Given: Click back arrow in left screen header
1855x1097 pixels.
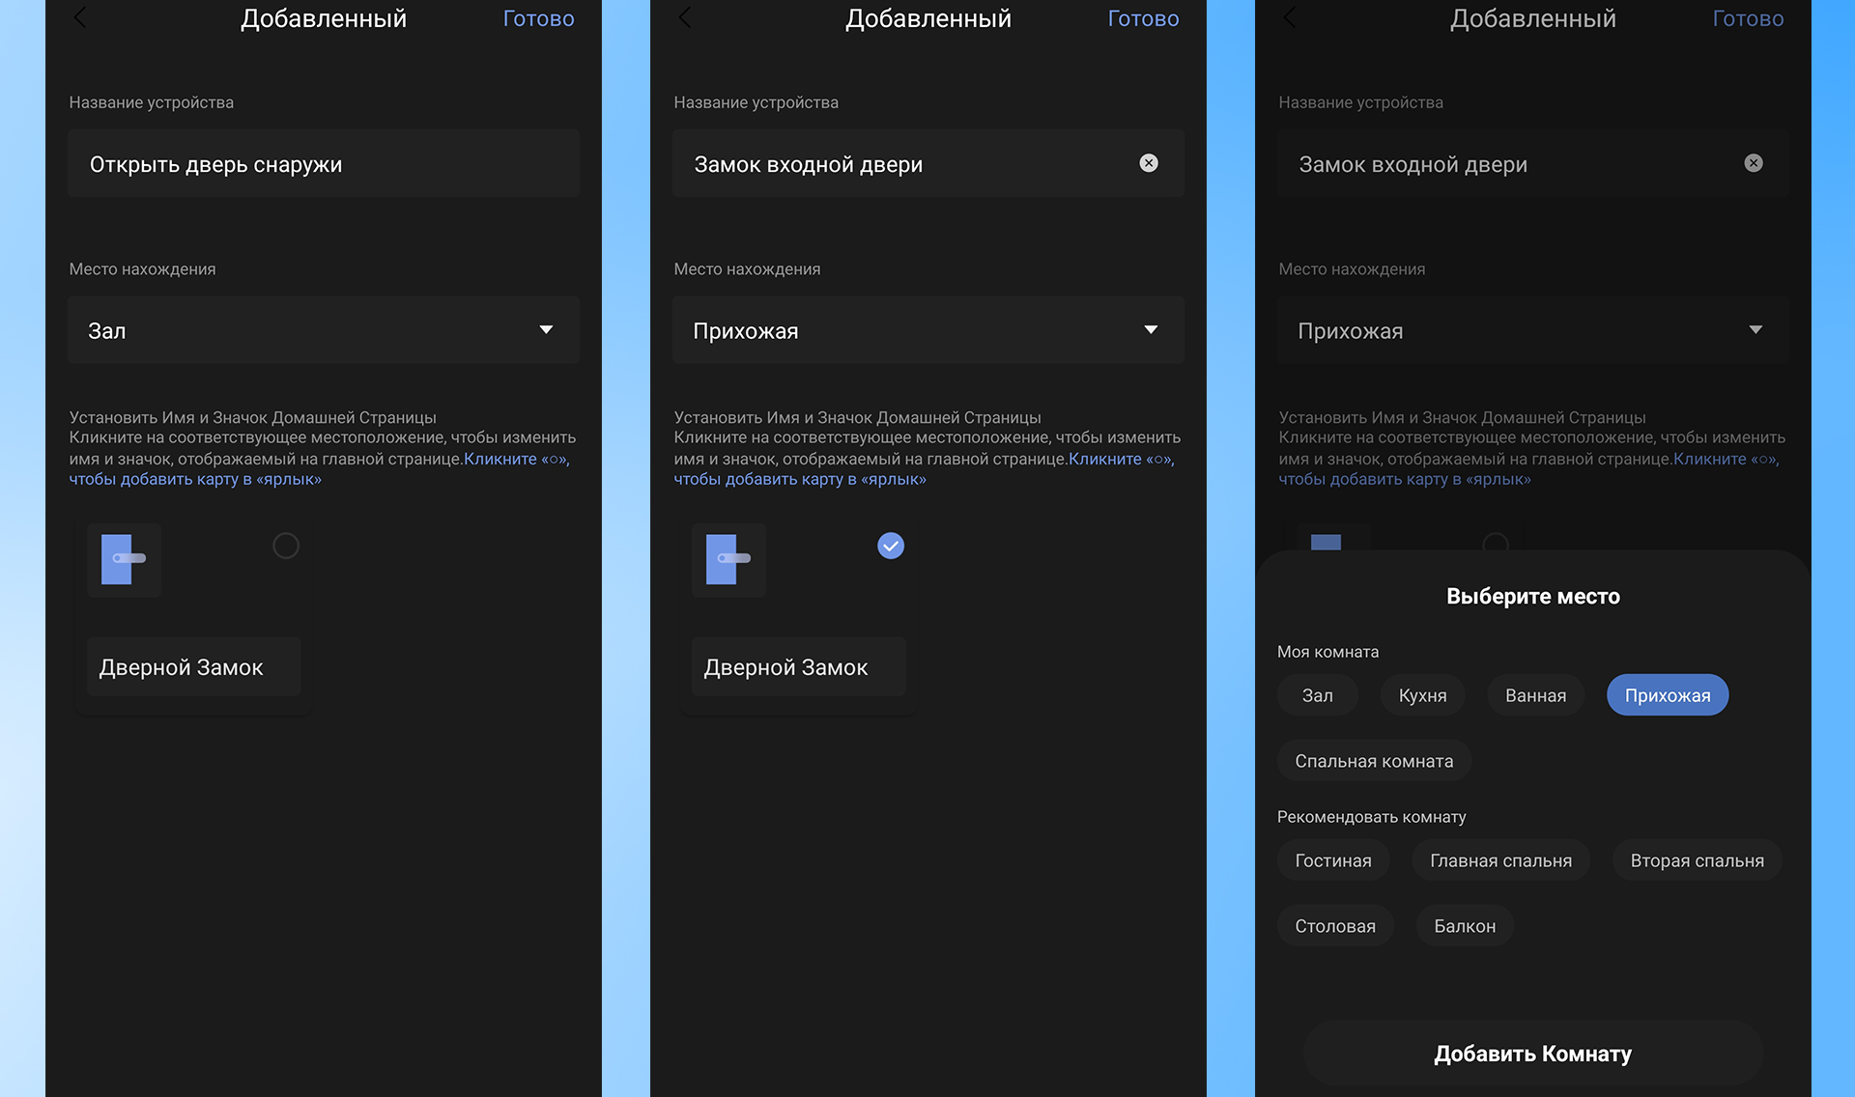Looking at the screenshot, I should (80, 17).
